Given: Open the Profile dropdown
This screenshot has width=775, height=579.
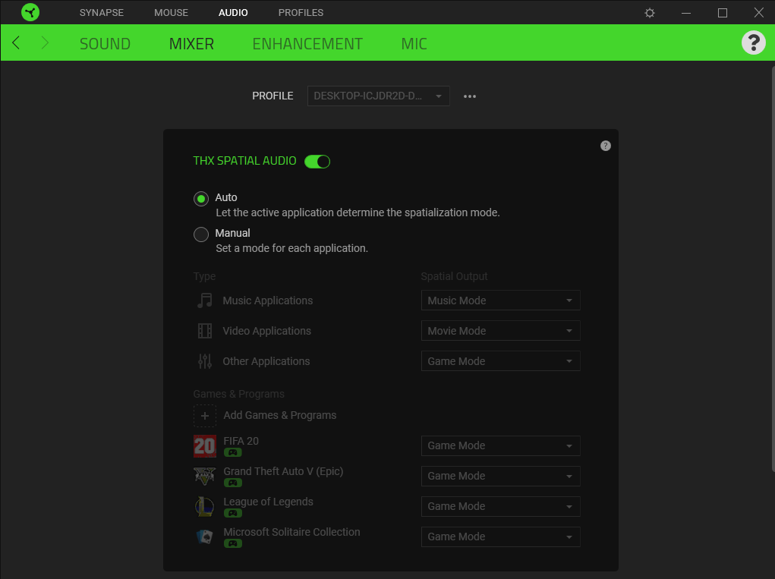Looking at the screenshot, I should 378,96.
